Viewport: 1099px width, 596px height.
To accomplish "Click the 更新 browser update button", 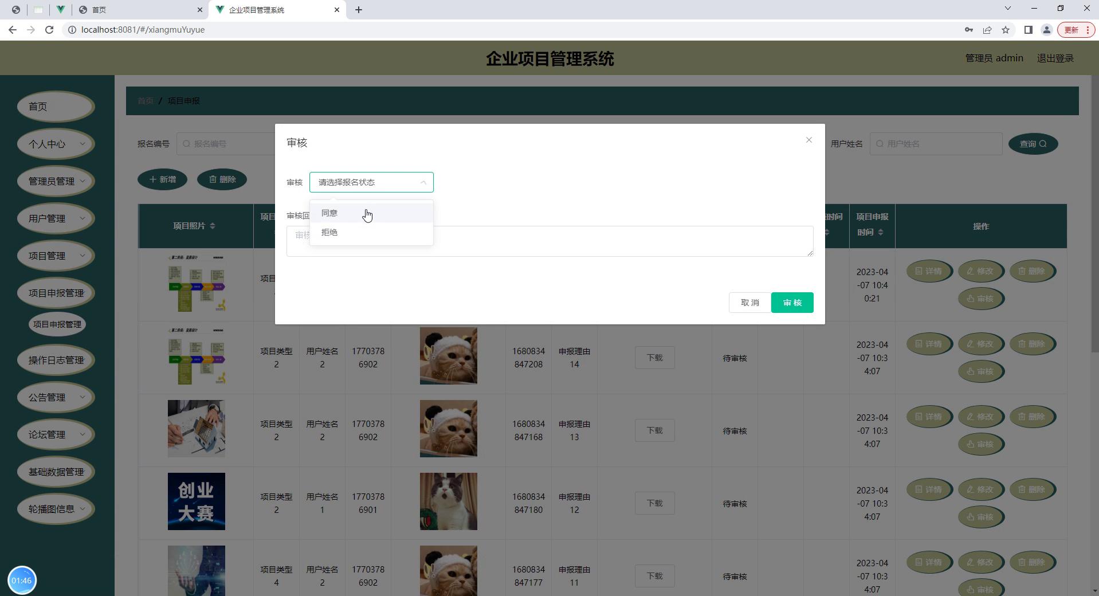I will (x=1076, y=30).
